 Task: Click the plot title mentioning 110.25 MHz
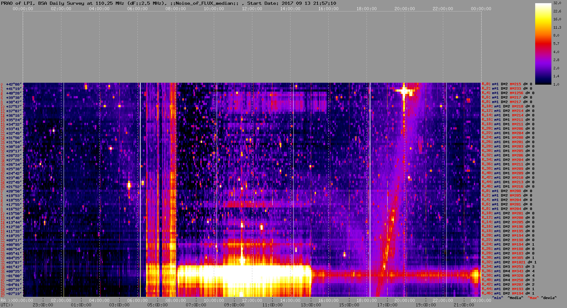[169, 3]
